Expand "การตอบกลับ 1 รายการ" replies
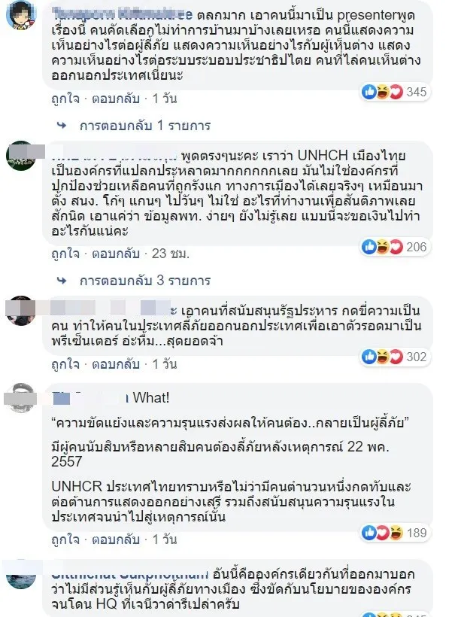The image size is (461, 617). coord(131,126)
